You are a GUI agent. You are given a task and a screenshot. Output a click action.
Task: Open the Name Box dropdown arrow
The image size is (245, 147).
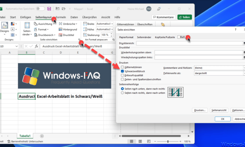coord(16,46)
